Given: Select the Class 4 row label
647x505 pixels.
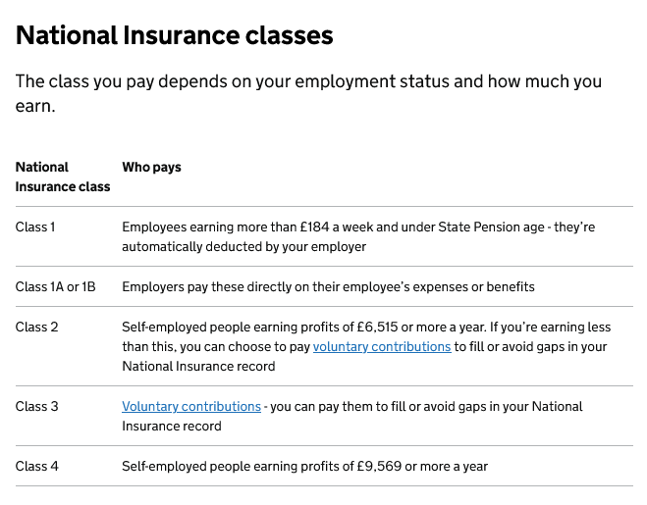Looking at the screenshot, I should tap(36, 466).
